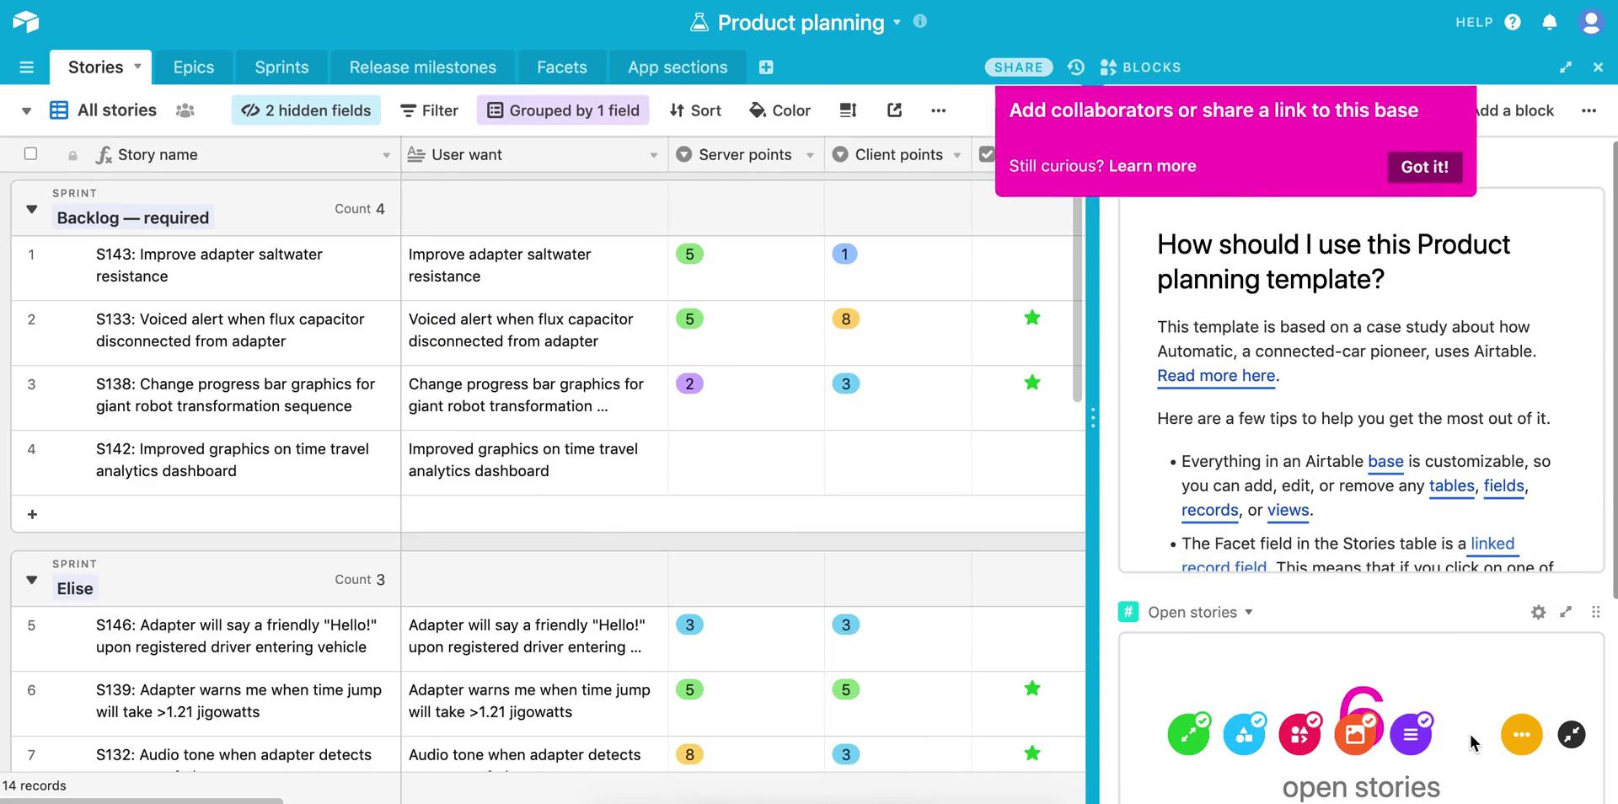Image resolution: width=1618 pixels, height=804 pixels.
Task: Click the green 5 server points pill for S143
Action: point(689,254)
